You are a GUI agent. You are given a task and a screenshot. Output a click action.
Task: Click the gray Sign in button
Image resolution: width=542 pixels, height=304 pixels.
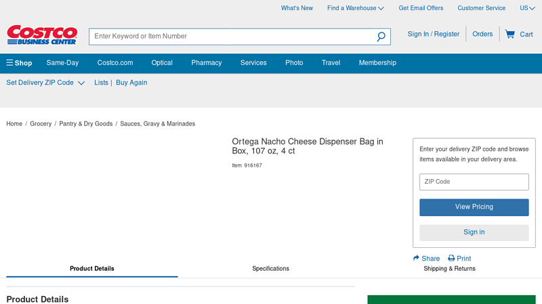click(x=474, y=232)
